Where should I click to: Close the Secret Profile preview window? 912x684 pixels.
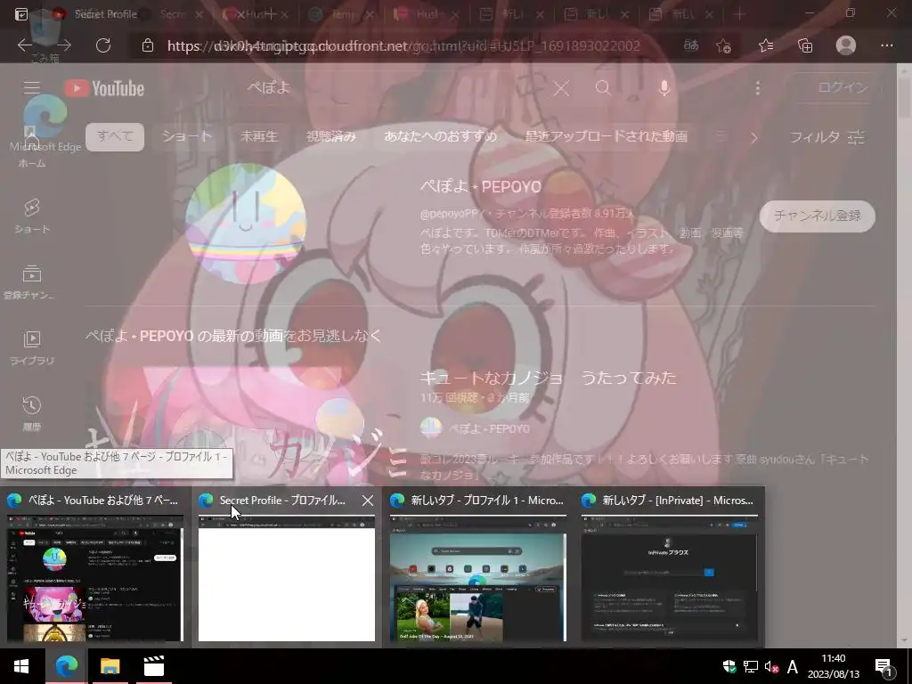click(x=368, y=501)
